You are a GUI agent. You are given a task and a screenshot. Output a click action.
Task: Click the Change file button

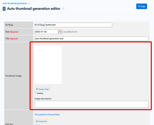click(41, 121)
